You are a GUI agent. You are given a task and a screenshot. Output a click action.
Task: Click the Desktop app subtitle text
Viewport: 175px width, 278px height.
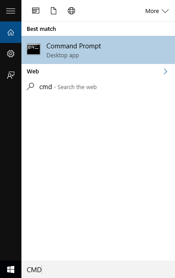click(62, 56)
